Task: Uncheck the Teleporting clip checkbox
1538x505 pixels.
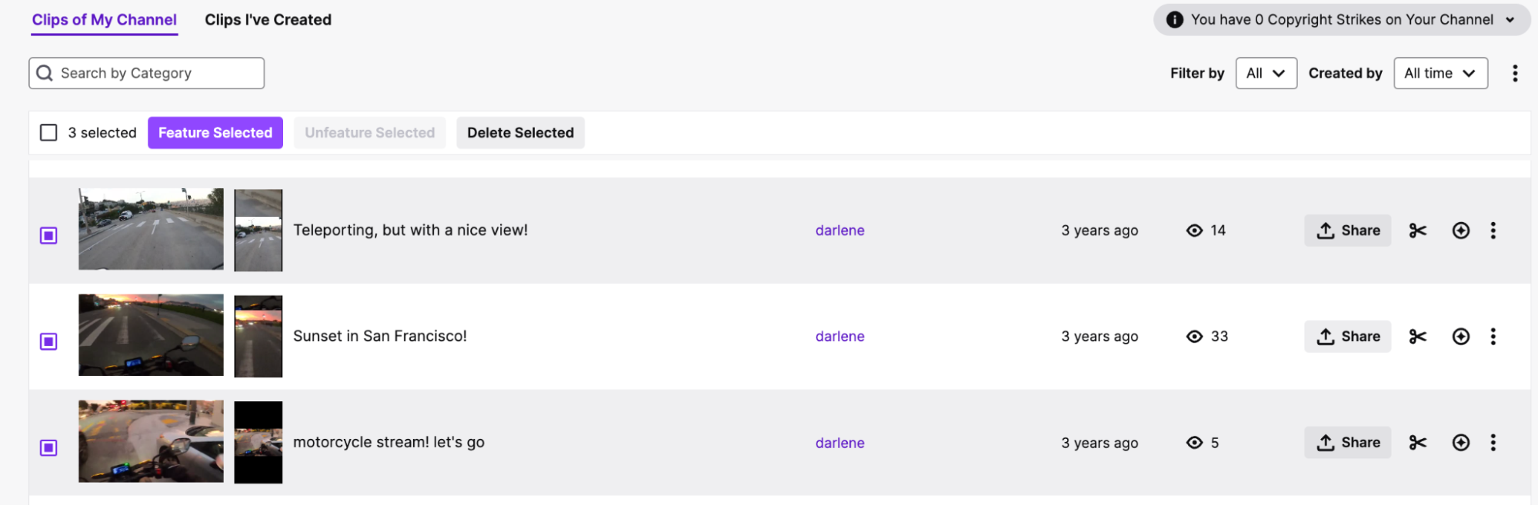Action: tap(48, 235)
